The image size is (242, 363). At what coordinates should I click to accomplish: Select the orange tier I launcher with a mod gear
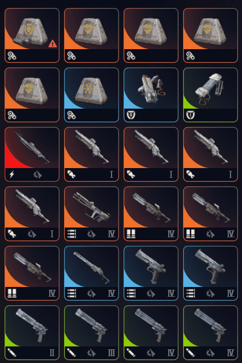coord(32,214)
